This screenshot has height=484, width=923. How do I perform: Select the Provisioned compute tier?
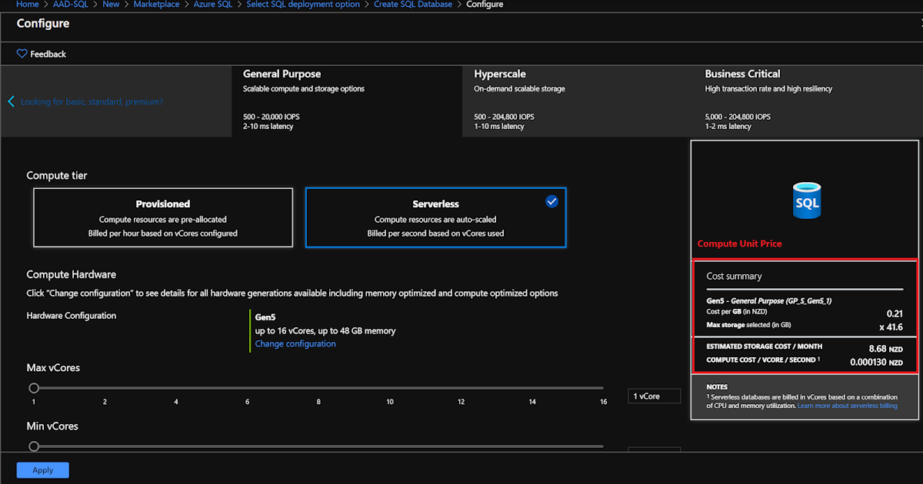pos(162,217)
